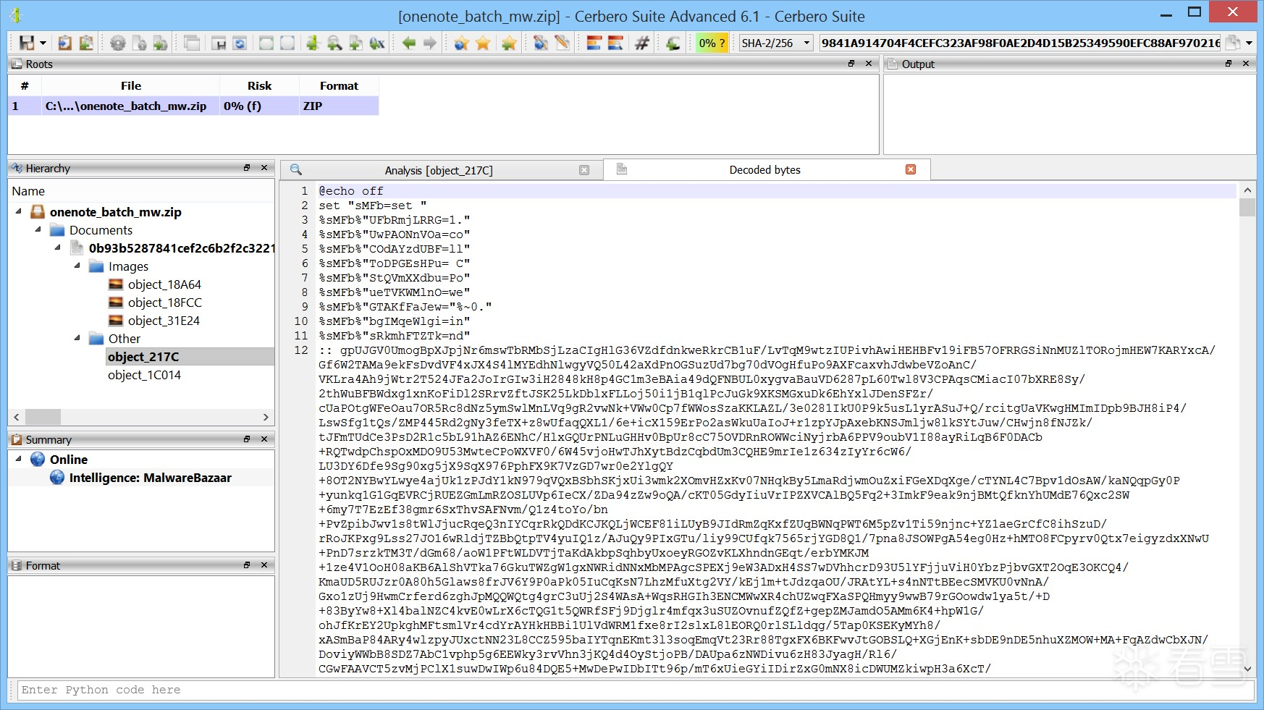Click the star with green plus icon
Viewport: 1264px width, 710px height.
(509, 43)
